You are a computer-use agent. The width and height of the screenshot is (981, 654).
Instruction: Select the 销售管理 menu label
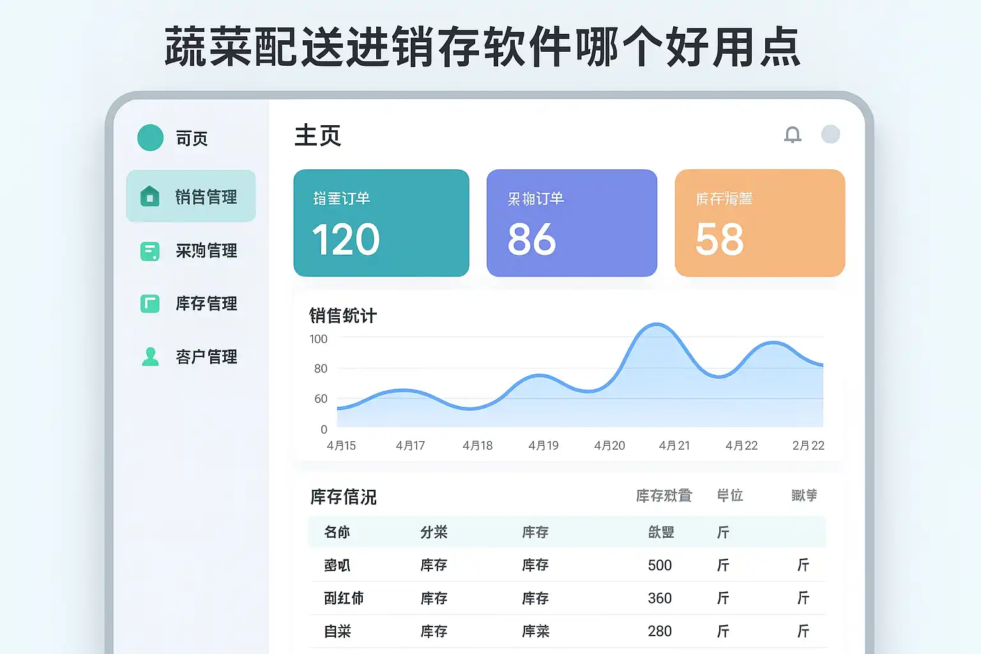coord(206,197)
